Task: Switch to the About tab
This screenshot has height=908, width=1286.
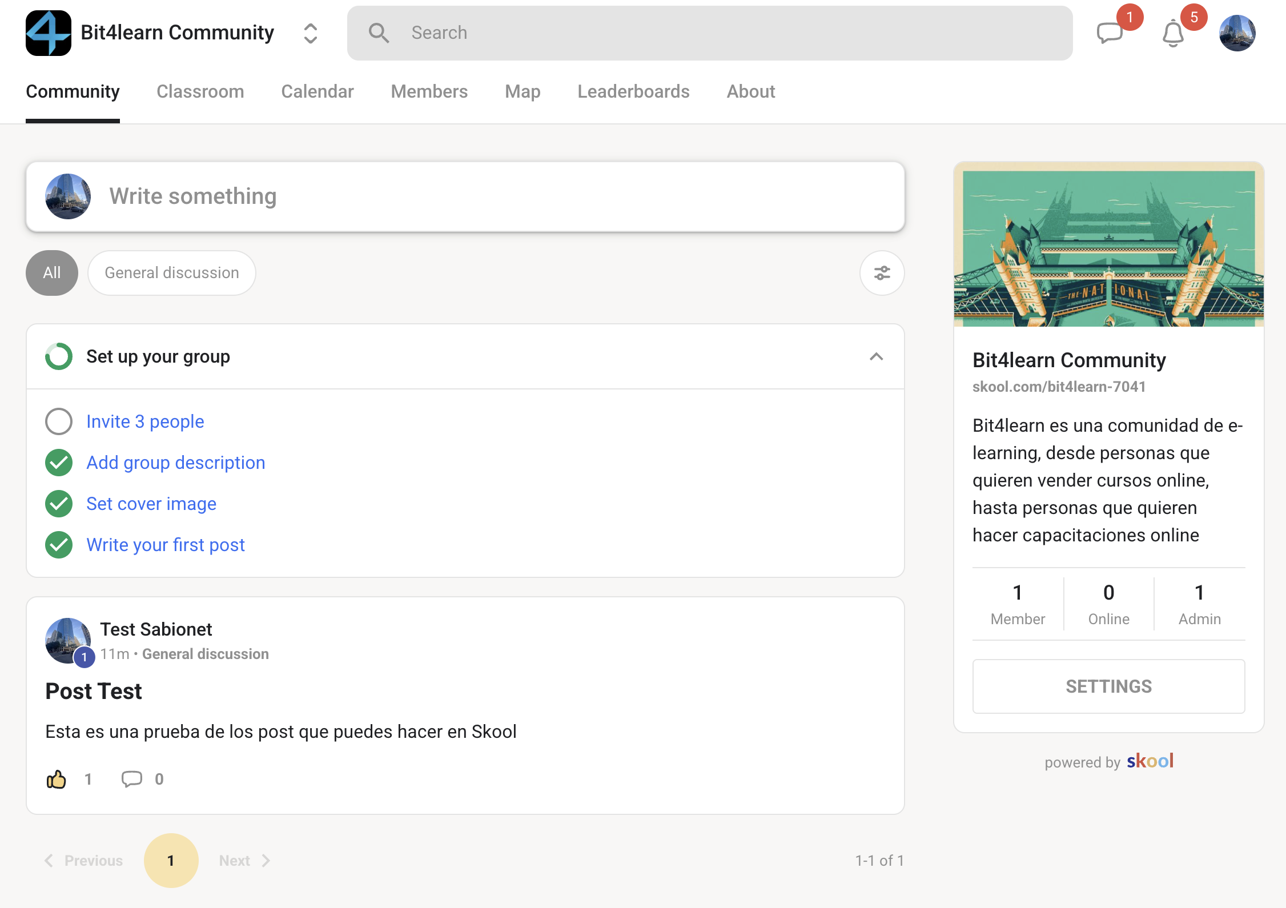Action: click(x=751, y=91)
